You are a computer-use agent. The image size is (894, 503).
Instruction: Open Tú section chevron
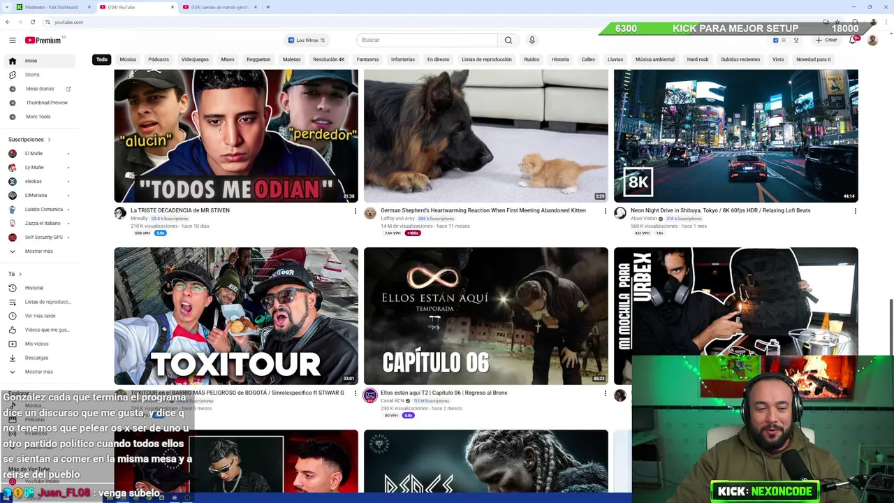tap(20, 274)
